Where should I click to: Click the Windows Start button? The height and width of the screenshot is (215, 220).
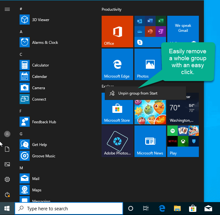[7, 208]
